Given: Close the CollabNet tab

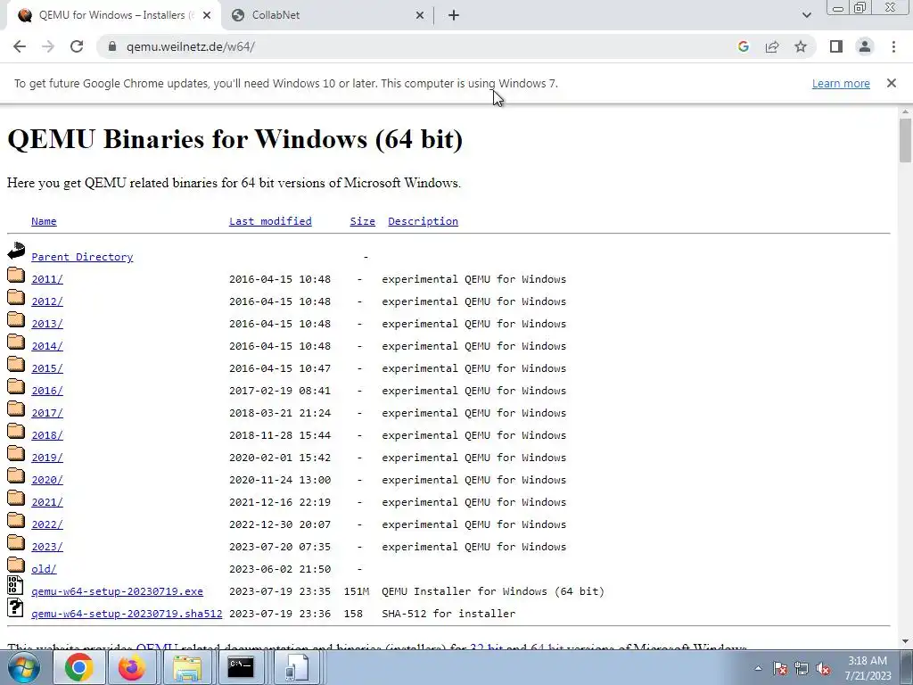Looking at the screenshot, I should click(x=420, y=15).
